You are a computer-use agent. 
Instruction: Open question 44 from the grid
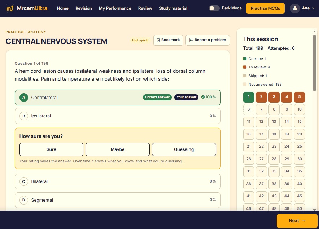pos(287,196)
